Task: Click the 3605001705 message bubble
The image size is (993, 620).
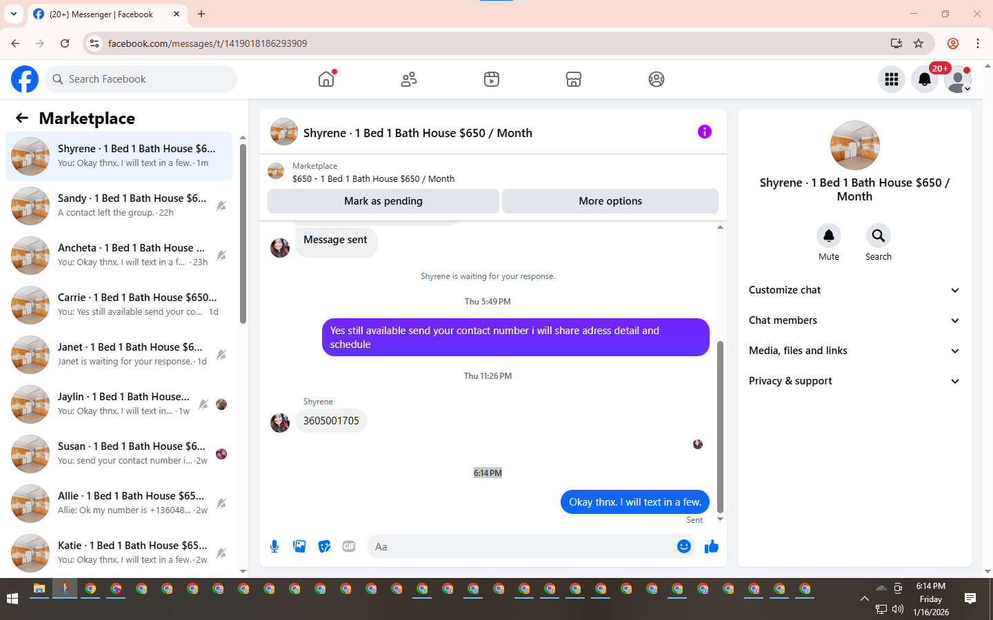Action: click(331, 420)
